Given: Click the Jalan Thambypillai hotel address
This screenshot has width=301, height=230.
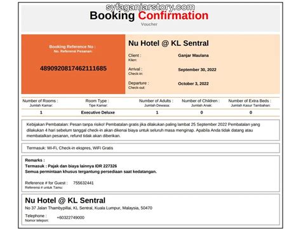Looking at the screenshot, I should (x=88, y=208).
